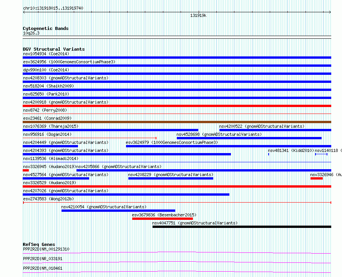Click the black nsv4047751 feature bar
The width and height of the screenshot is (342, 277).
point(242,227)
